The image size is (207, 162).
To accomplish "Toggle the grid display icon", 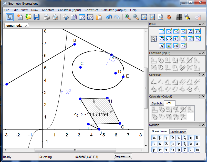I will click(x=179, y=17).
